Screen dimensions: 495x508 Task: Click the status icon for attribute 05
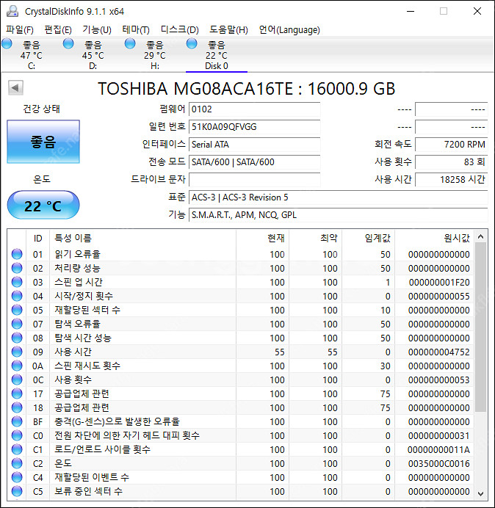17,310
